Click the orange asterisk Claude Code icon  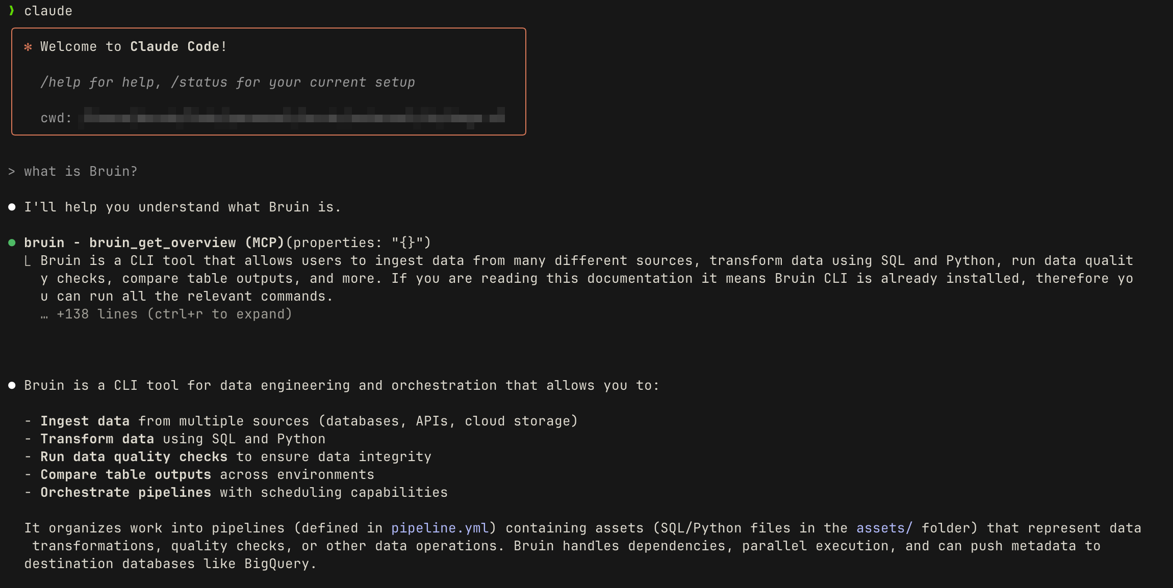point(28,47)
